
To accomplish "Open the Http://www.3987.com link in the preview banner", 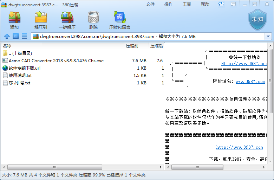I will click(x=244, y=64).
